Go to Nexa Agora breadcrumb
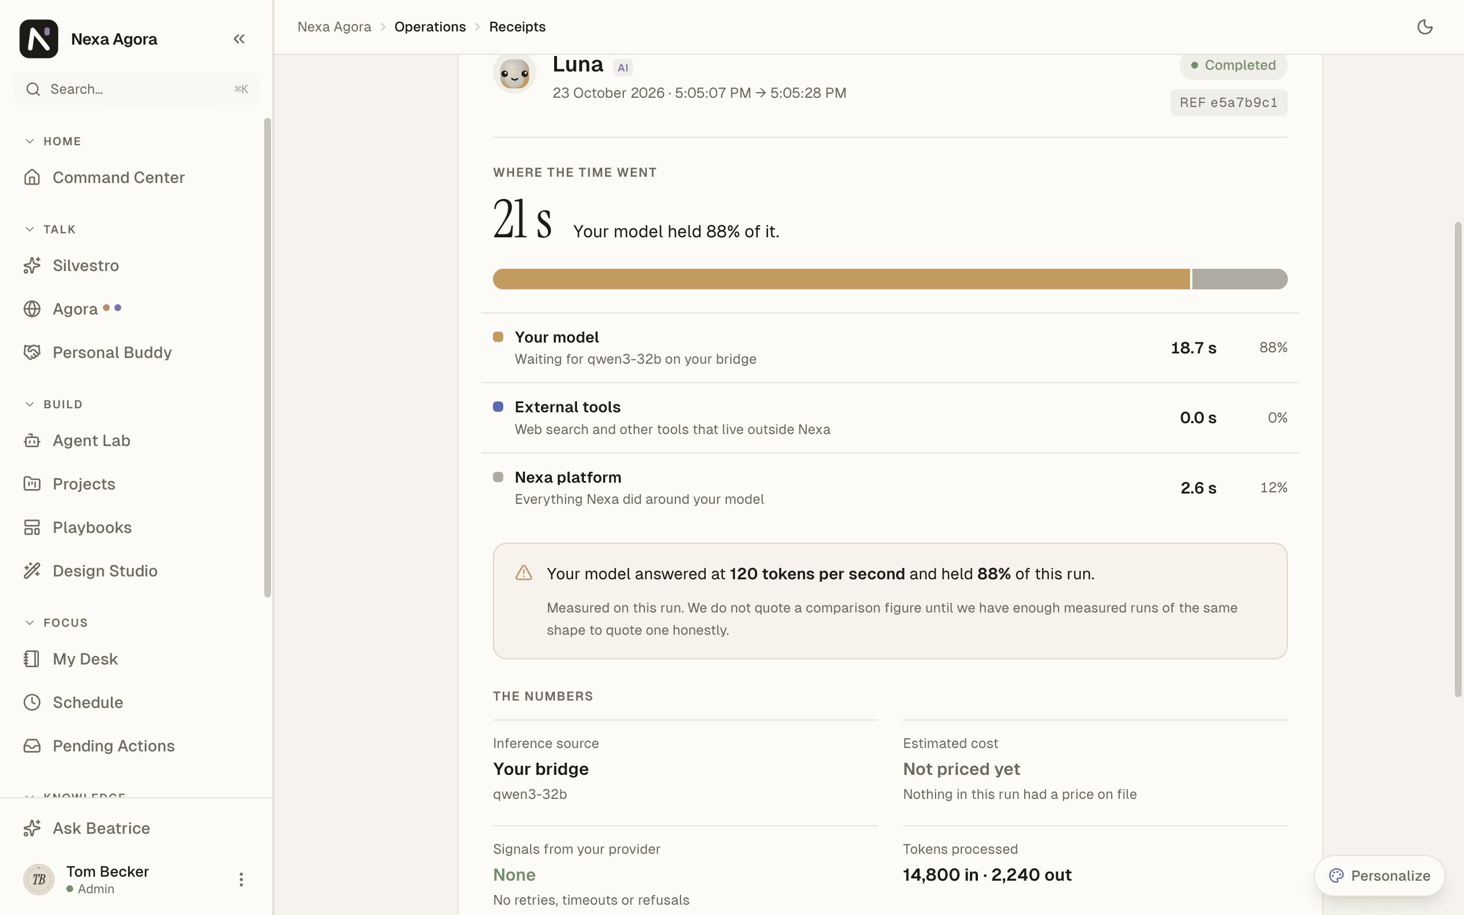This screenshot has width=1464, height=915. (x=334, y=27)
